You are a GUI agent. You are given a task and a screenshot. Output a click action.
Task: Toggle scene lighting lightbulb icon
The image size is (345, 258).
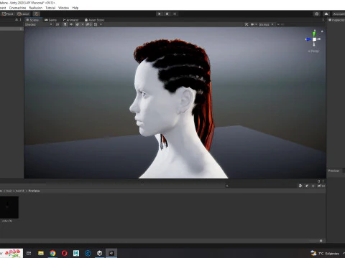(x=65, y=24)
